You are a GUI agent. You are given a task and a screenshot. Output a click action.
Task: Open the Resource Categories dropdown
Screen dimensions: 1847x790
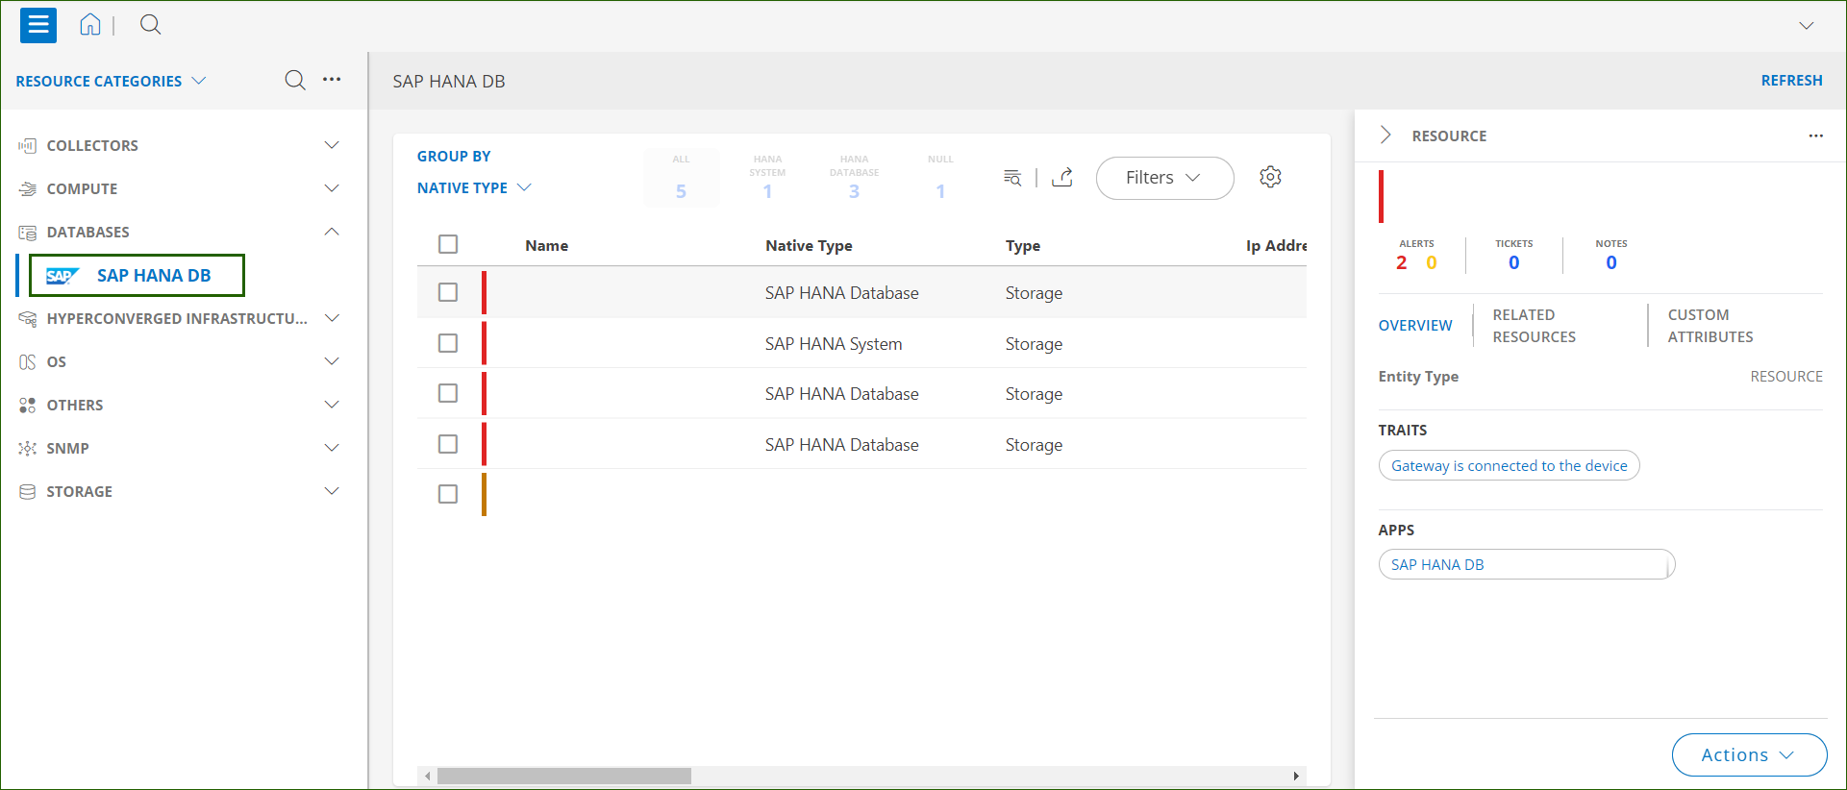pos(111,81)
